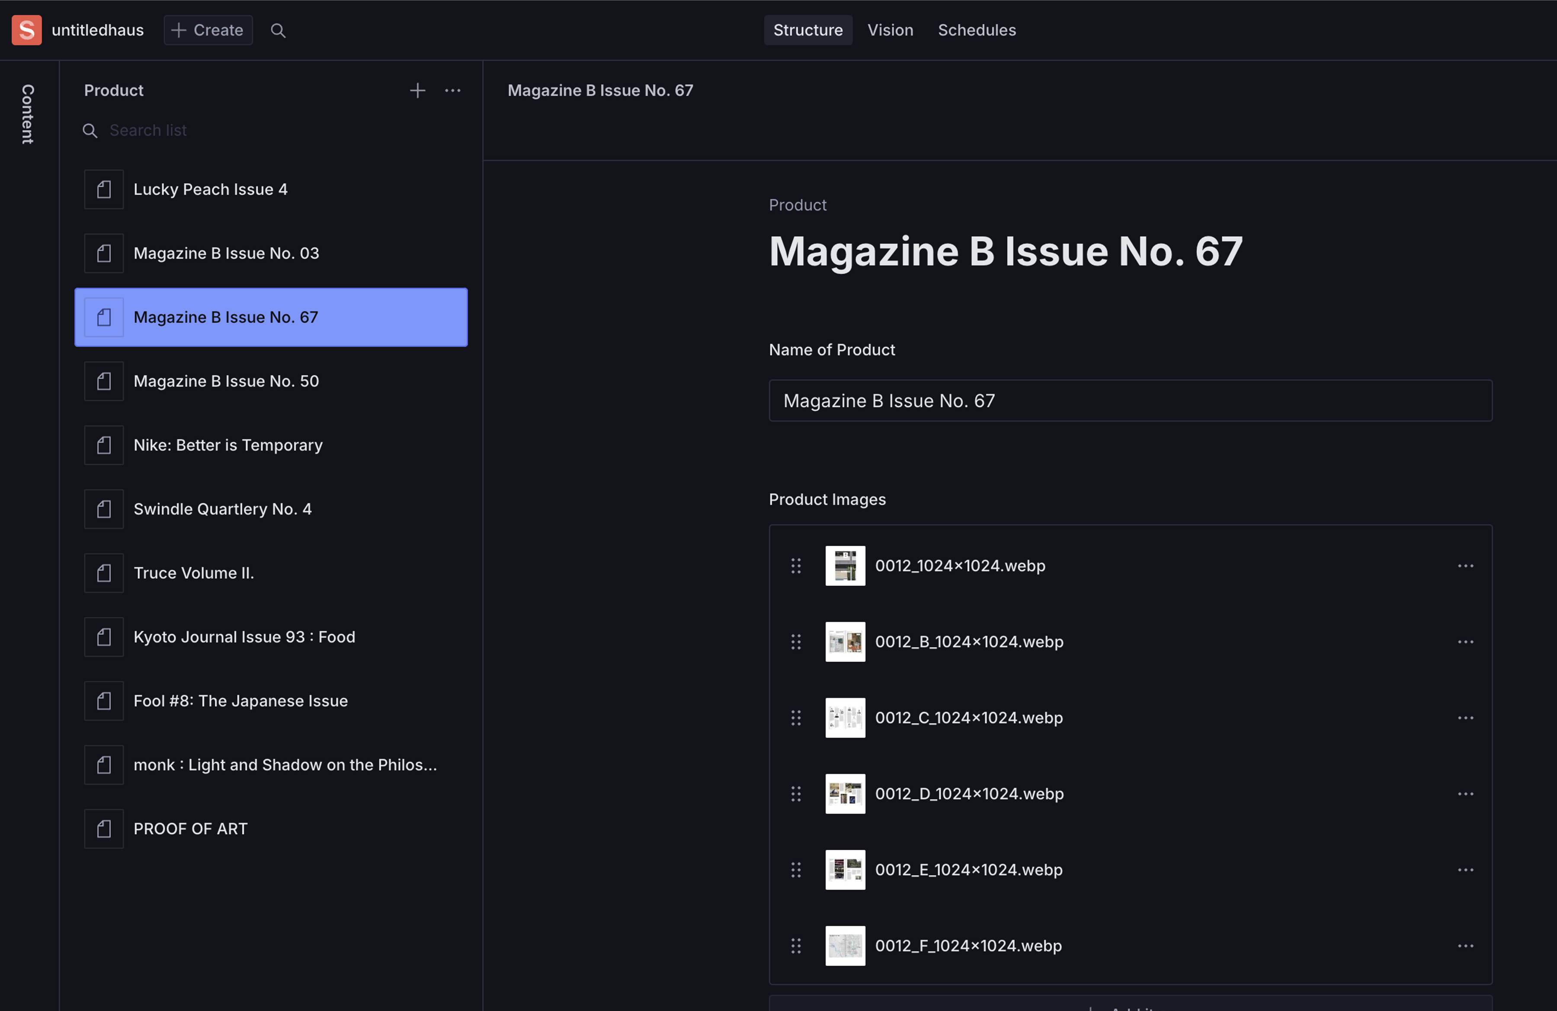Click the Structure tab in top nav

click(808, 29)
